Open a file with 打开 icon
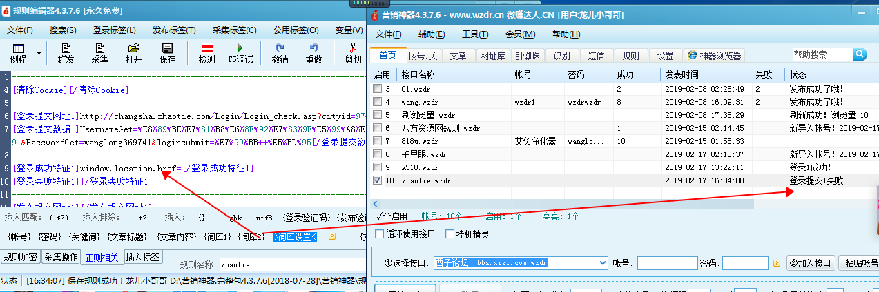This screenshot has width=879, height=292. pyautogui.click(x=133, y=53)
